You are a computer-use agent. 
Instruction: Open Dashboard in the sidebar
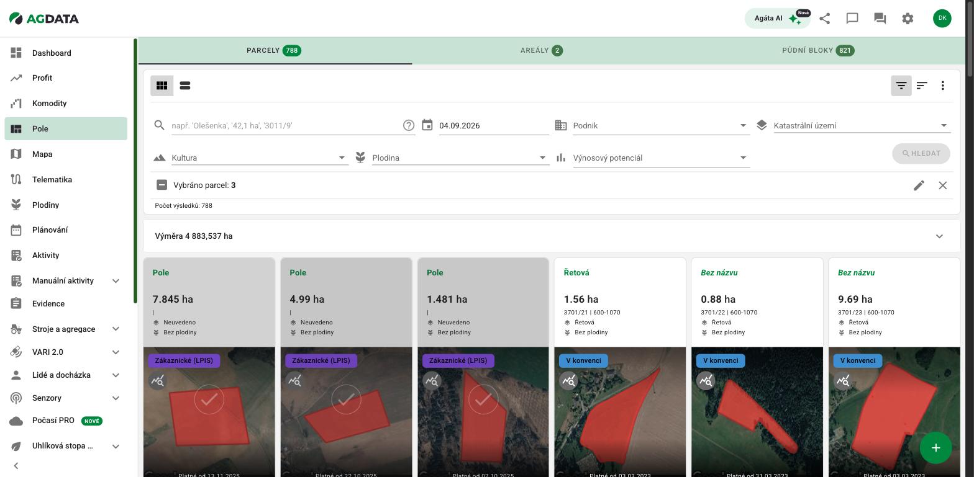66,53
